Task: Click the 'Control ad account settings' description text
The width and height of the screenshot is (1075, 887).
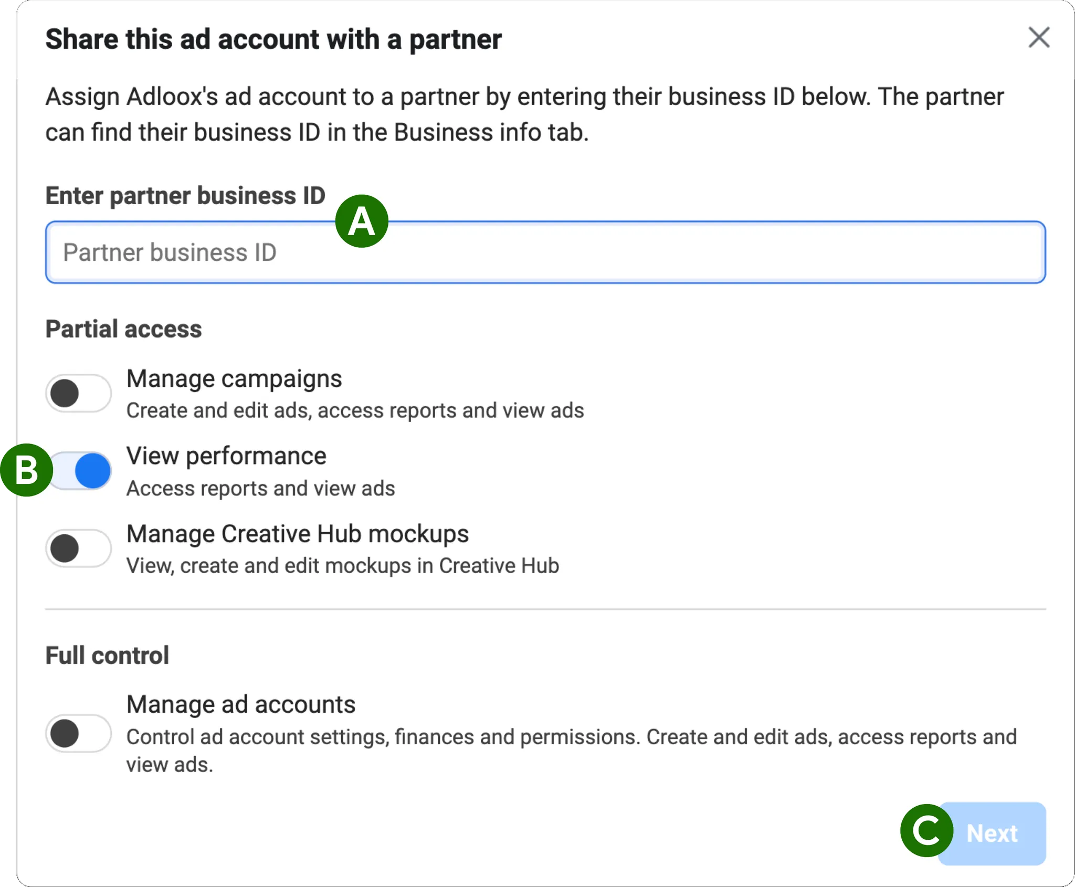Action: point(571,737)
